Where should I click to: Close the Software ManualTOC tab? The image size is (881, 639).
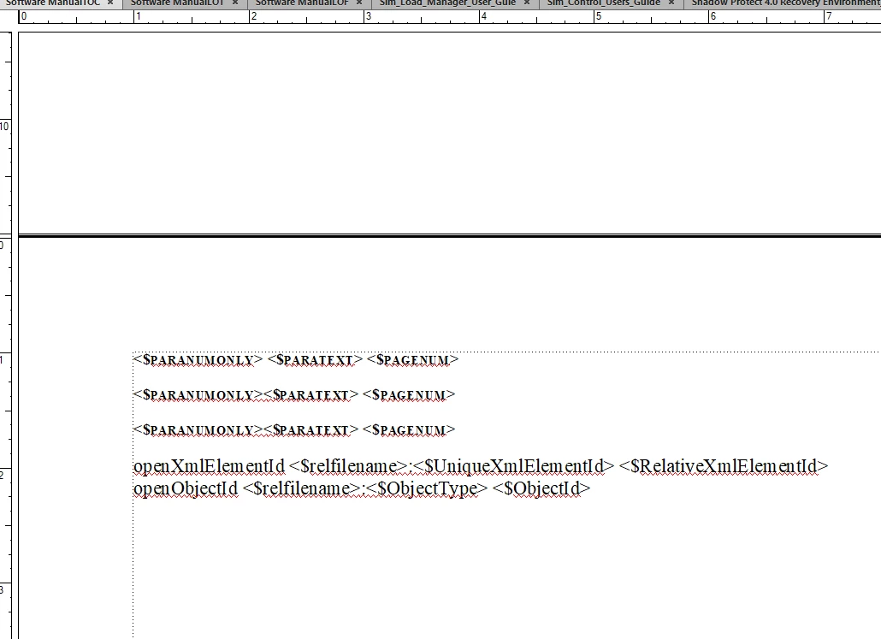coord(110,3)
